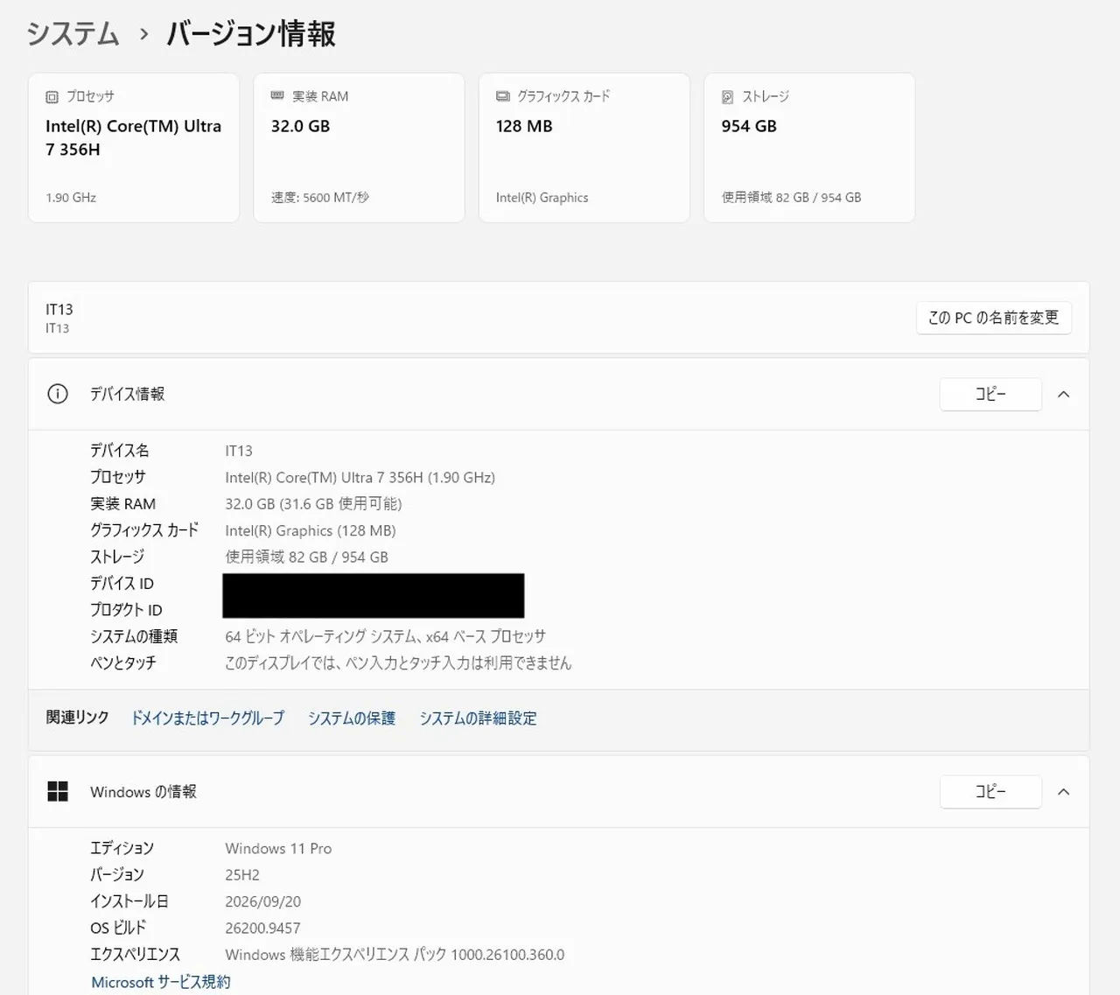This screenshot has height=995, width=1120.
Task: Click the デバイス ID label
Action: (122, 584)
